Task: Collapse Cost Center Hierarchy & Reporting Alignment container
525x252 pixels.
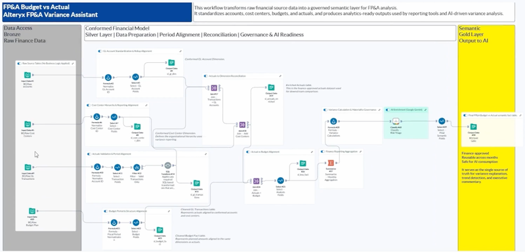Action: (x=146, y=105)
